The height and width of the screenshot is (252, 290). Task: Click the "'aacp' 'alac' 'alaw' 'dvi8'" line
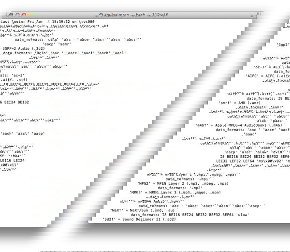tap(257, 152)
